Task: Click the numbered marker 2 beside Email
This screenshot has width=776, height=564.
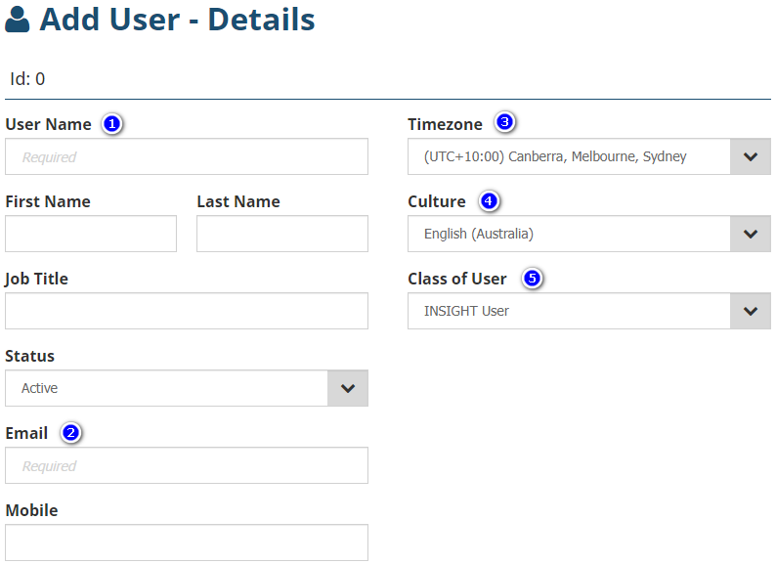Action: pyautogui.click(x=69, y=433)
